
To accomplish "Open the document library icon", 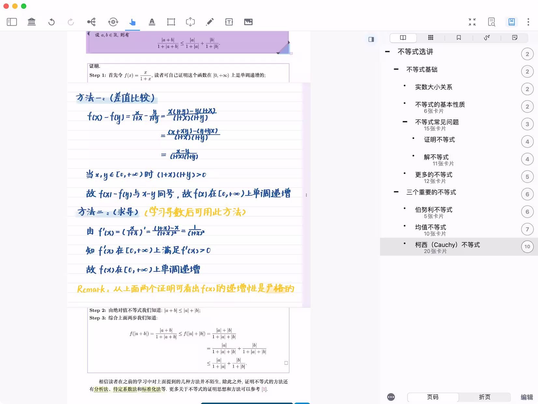I will click(x=32, y=22).
